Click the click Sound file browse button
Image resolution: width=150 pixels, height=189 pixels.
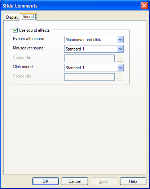pos(120,77)
